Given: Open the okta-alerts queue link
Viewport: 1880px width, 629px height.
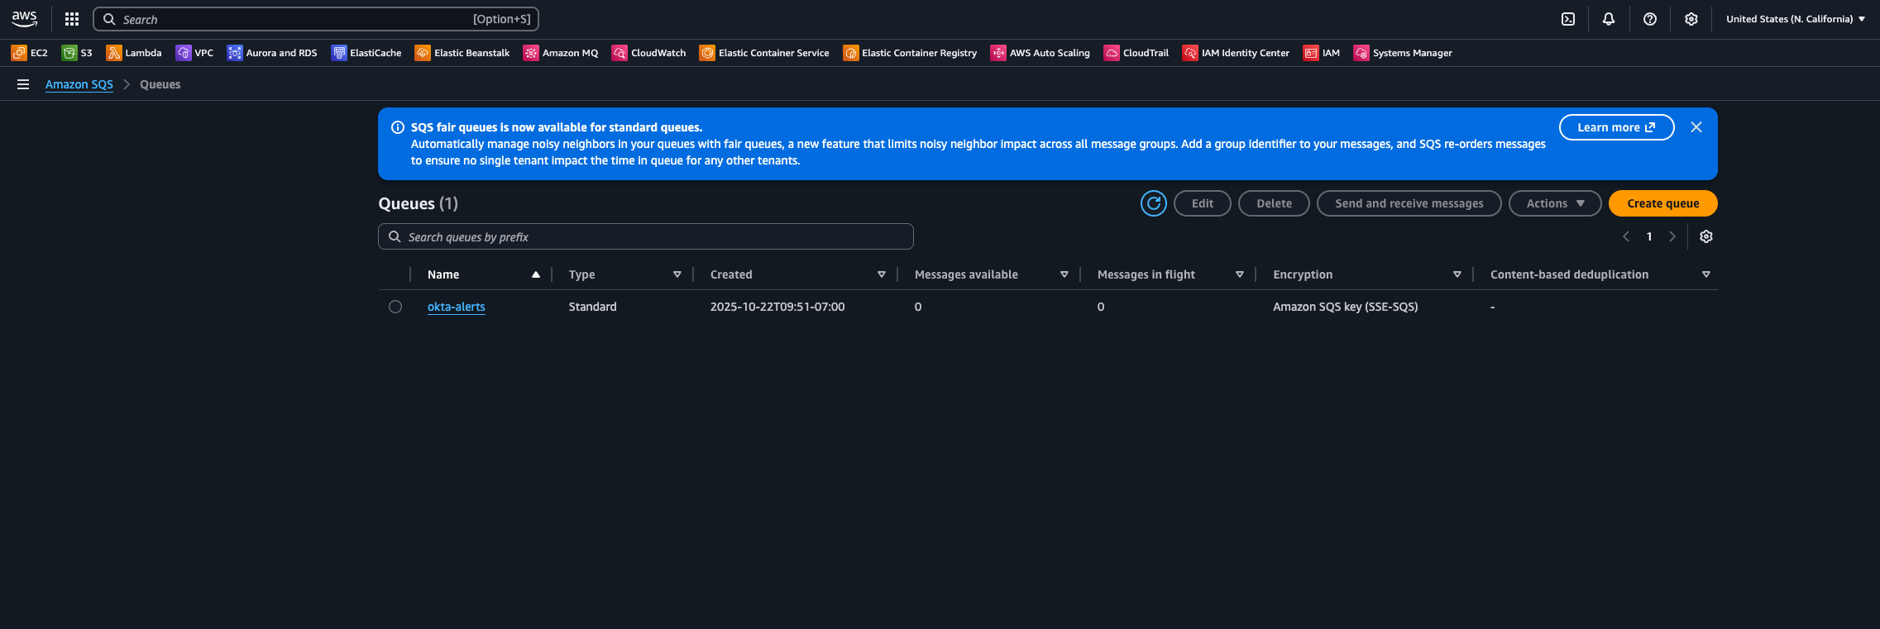Looking at the screenshot, I should (456, 307).
